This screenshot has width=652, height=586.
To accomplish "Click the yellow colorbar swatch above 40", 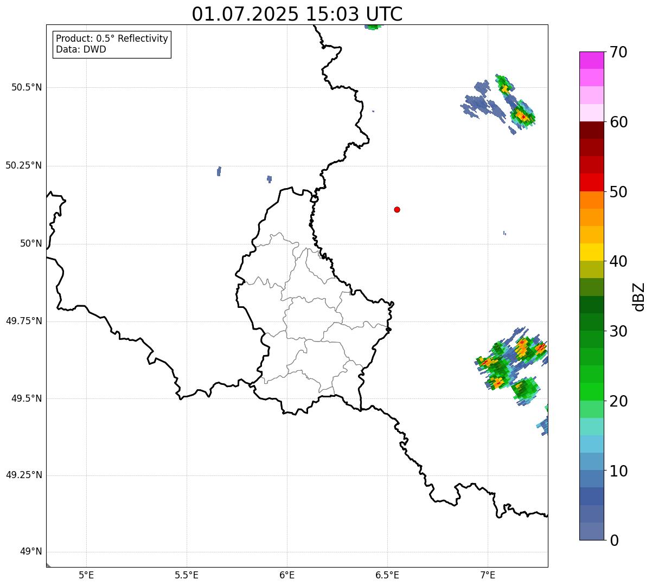I will 591,252.
